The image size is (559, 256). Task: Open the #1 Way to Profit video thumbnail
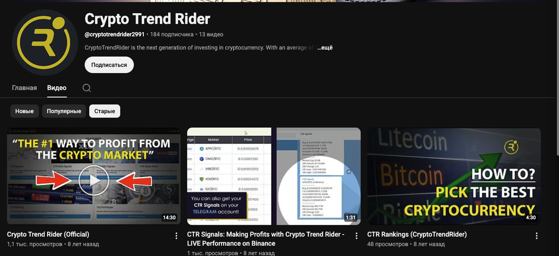tap(94, 176)
